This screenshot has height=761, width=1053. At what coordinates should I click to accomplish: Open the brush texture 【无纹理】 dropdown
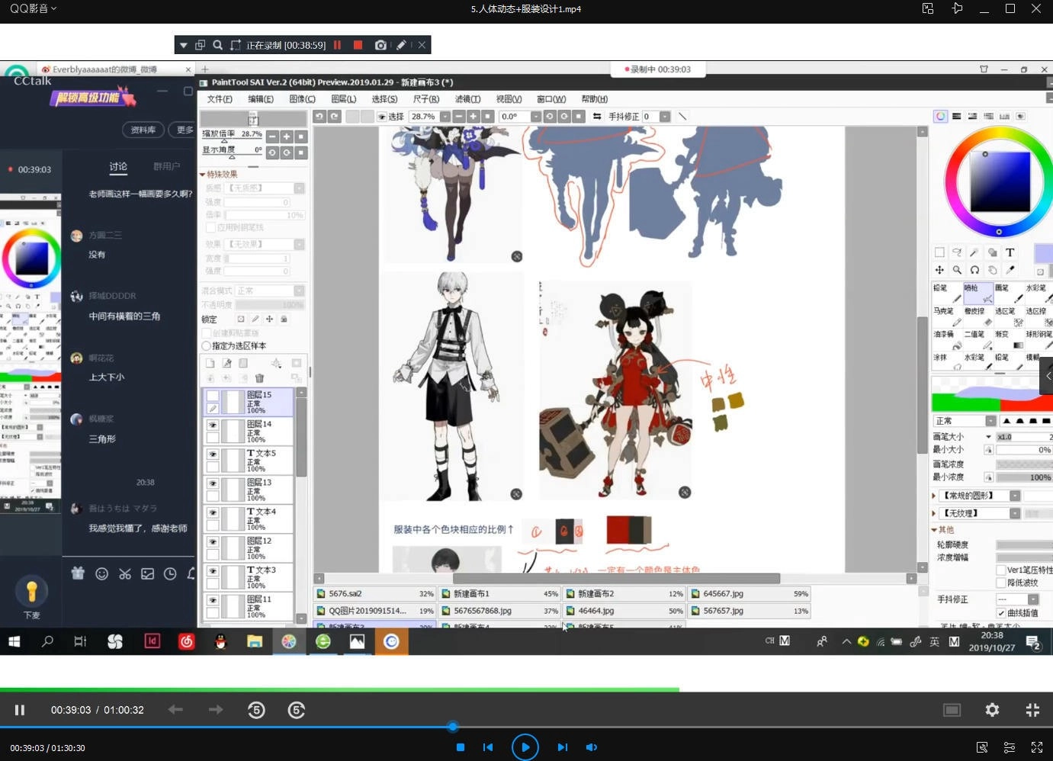[1015, 513]
